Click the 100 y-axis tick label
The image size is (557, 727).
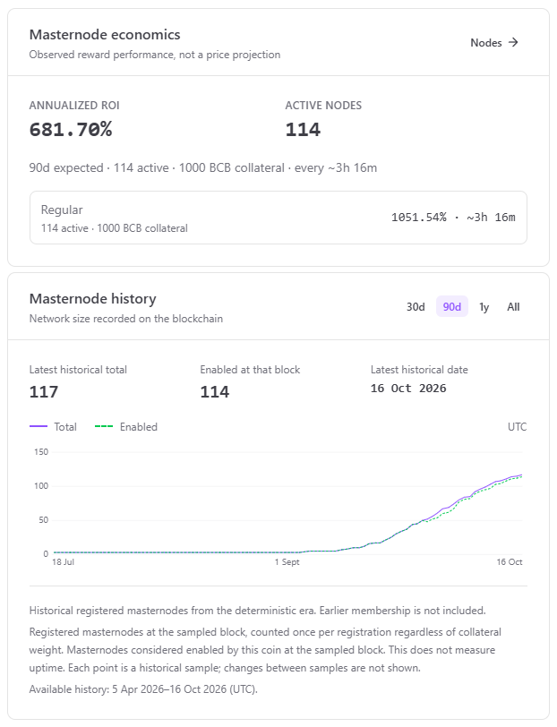click(x=41, y=486)
